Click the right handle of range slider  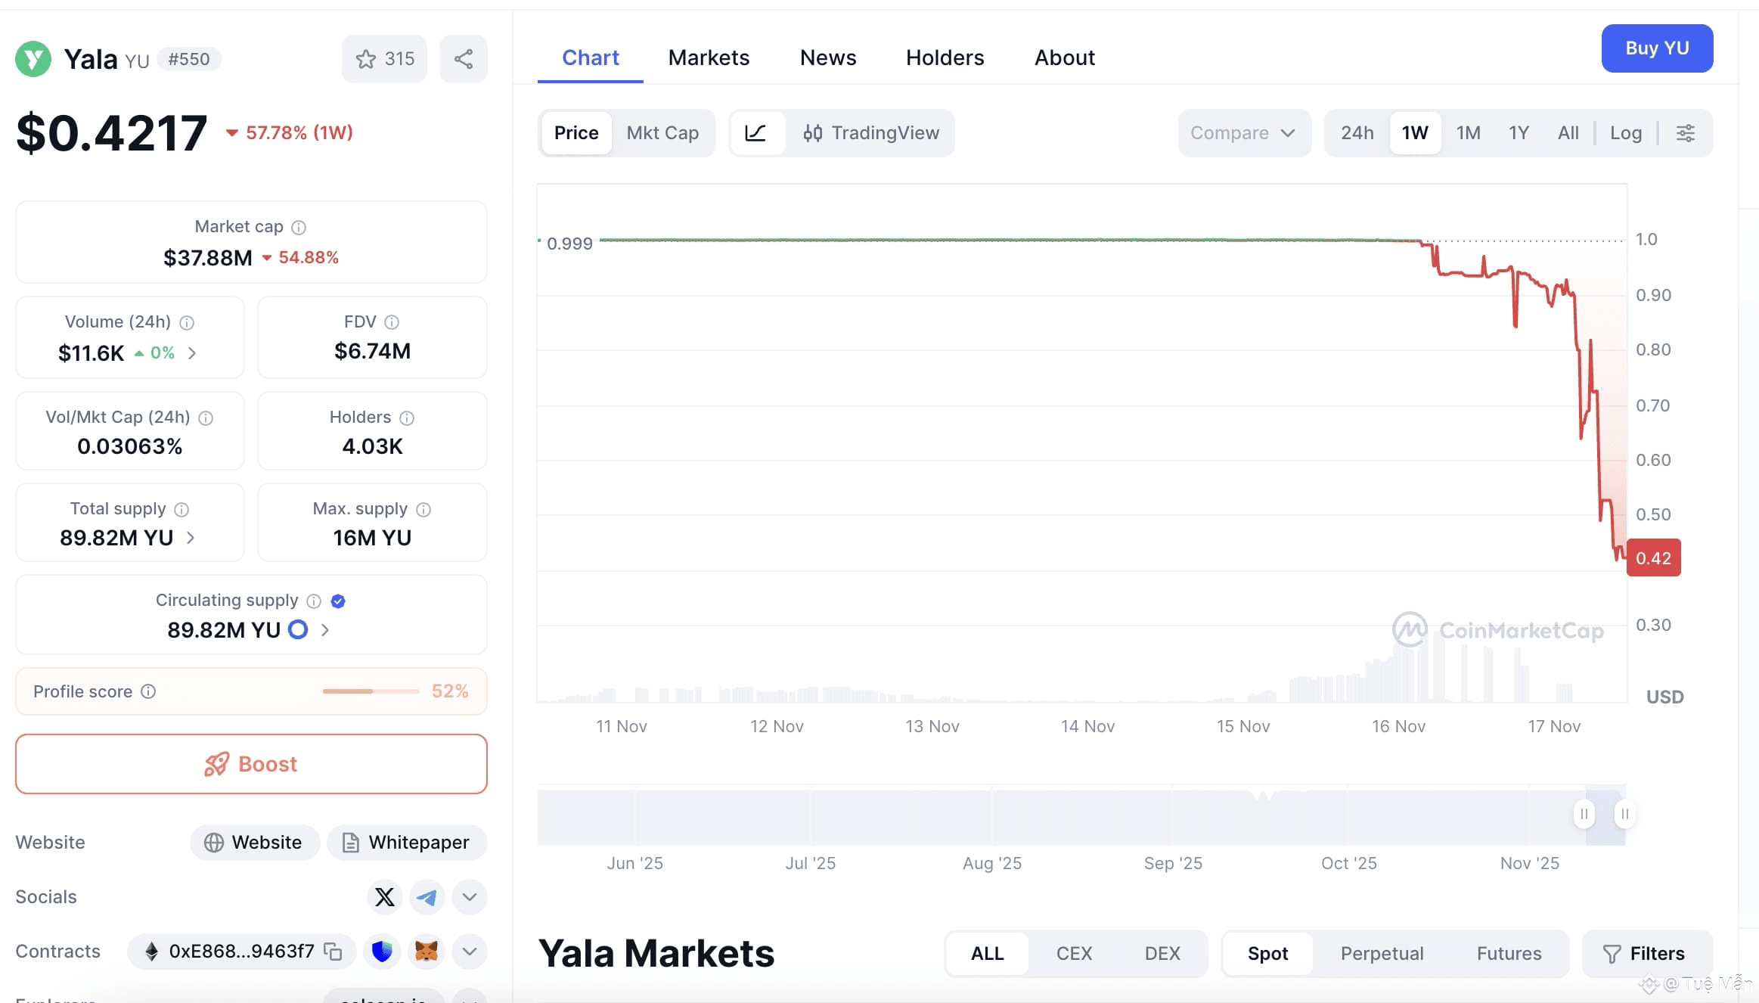click(x=1624, y=814)
